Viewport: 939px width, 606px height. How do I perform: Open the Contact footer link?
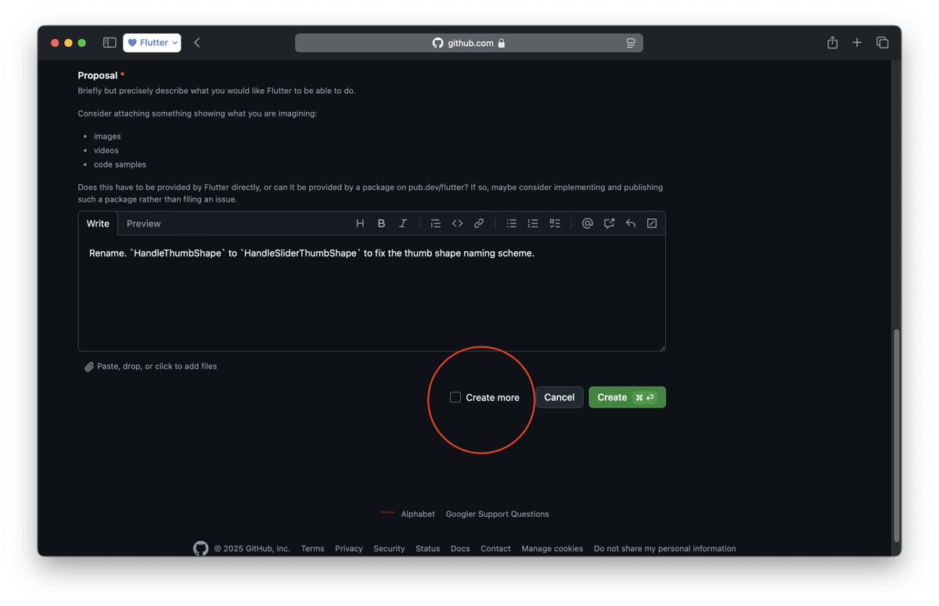495,549
